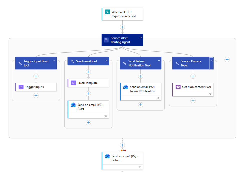This screenshot has width=250, height=172.
Task: Click the wrench icon on Service Owners Tools
Action: [177, 63]
